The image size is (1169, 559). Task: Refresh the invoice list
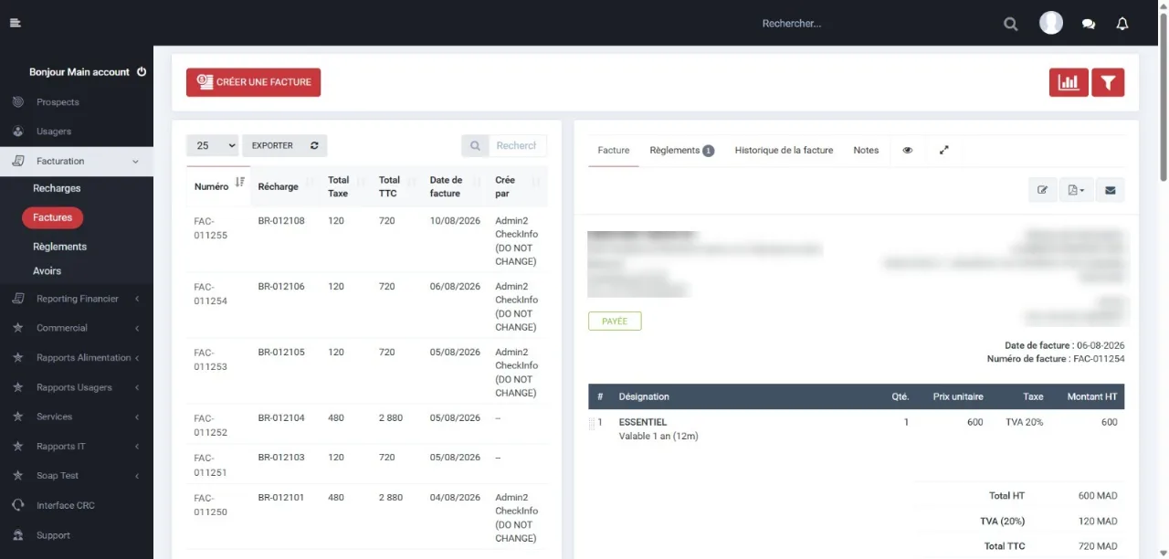314,145
